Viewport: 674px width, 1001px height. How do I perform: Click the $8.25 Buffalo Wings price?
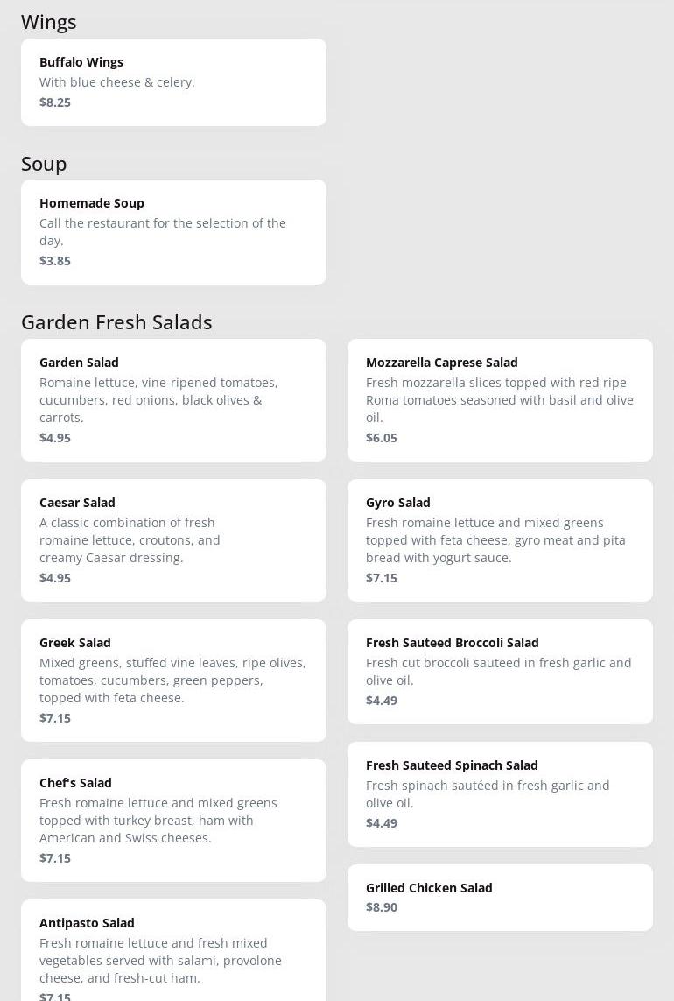coord(55,102)
